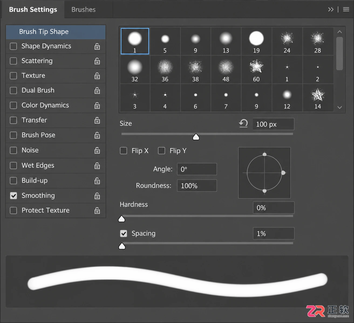Screen dimensions: 354x323
Task: Toggle the lock icon beside Noise
Action: (97, 150)
